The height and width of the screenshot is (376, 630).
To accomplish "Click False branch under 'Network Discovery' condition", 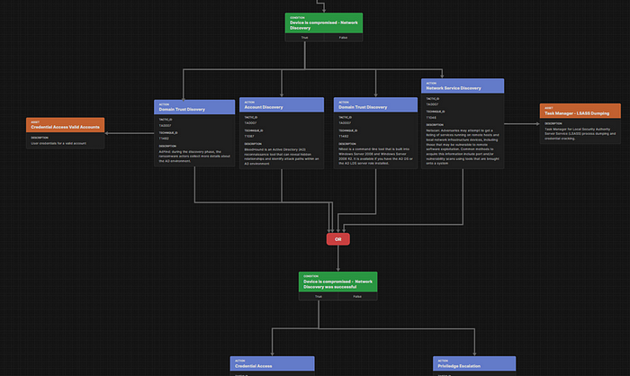I will [343, 38].
